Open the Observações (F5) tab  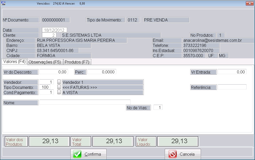pyautogui.click(x=45, y=62)
